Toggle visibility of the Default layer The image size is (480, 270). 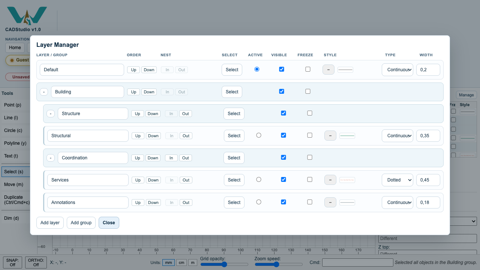pos(282,69)
